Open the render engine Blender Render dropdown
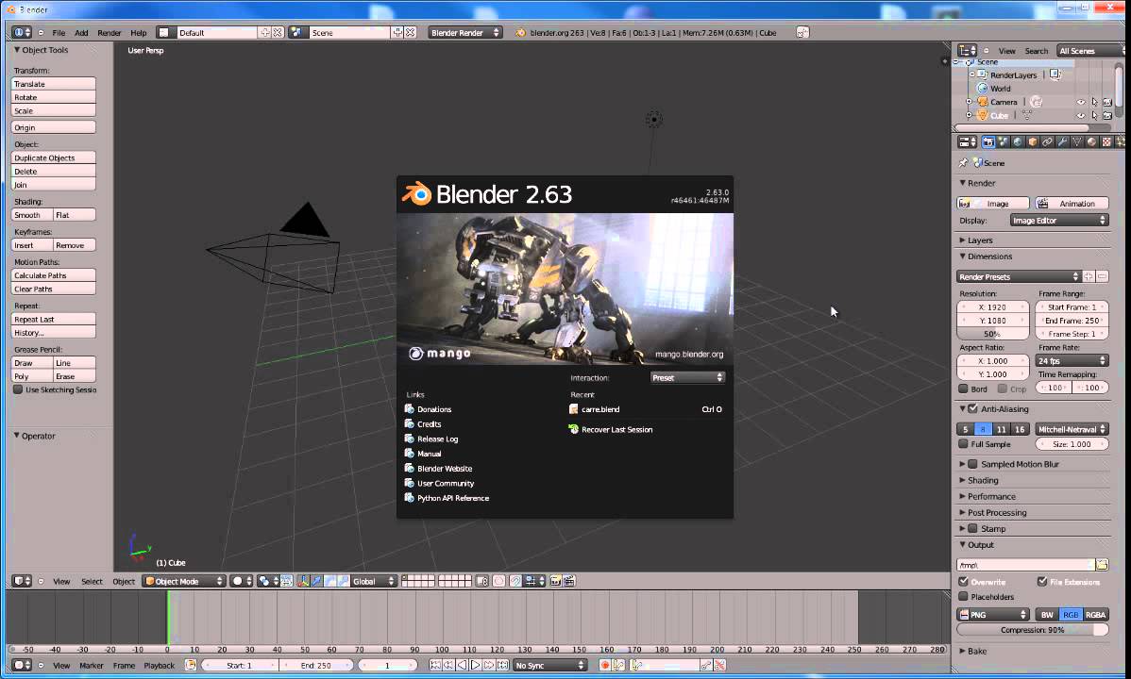 (464, 32)
